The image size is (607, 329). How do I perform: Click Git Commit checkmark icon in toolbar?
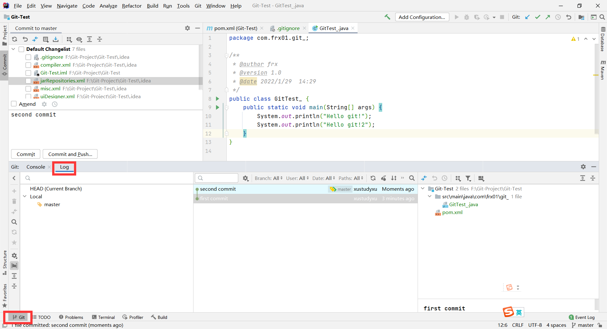(x=537, y=17)
